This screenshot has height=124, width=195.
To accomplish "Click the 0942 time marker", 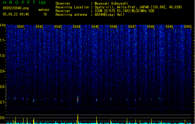I will coord(39,27).
